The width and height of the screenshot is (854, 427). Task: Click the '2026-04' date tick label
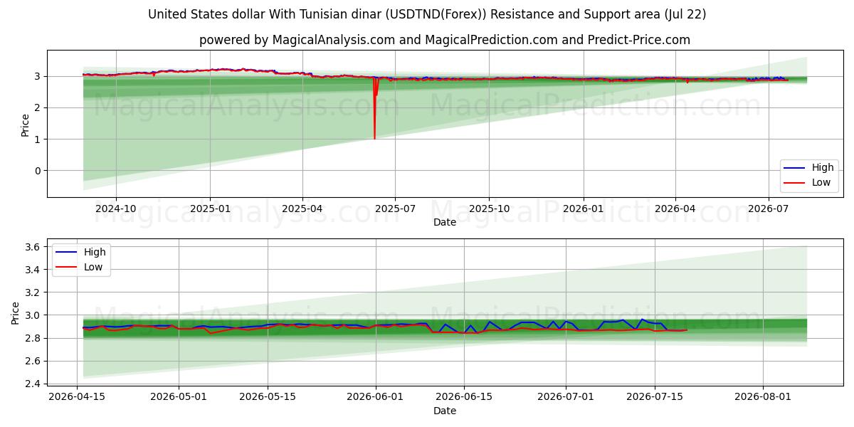tap(675, 209)
